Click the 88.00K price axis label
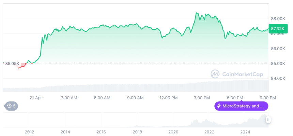The height and width of the screenshot is (136, 293). point(278,18)
